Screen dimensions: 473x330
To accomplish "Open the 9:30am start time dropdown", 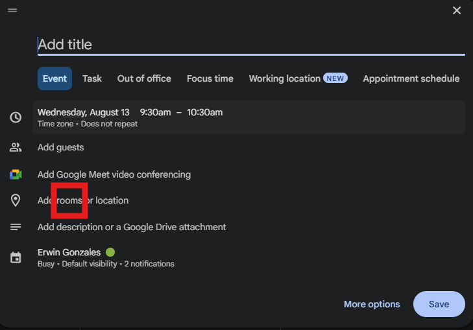I will [x=155, y=112].
